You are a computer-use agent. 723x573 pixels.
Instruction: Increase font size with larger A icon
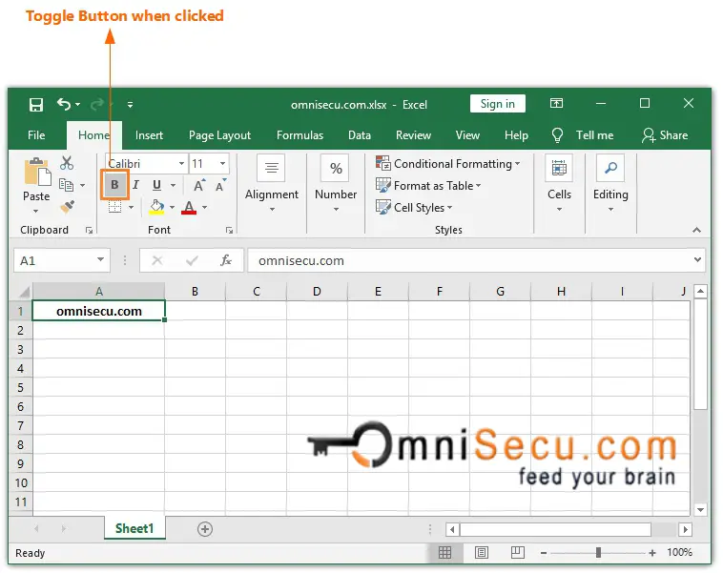(x=199, y=185)
